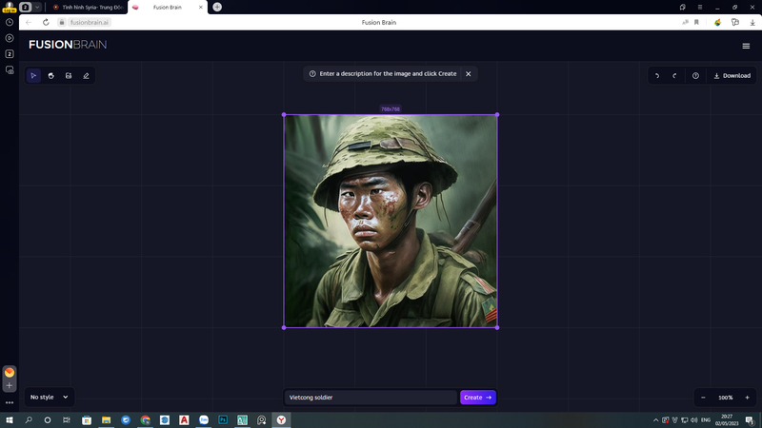Image resolution: width=762 pixels, height=428 pixels.
Task: Open the tab groups dropdown arrow
Action: tap(37, 8)
